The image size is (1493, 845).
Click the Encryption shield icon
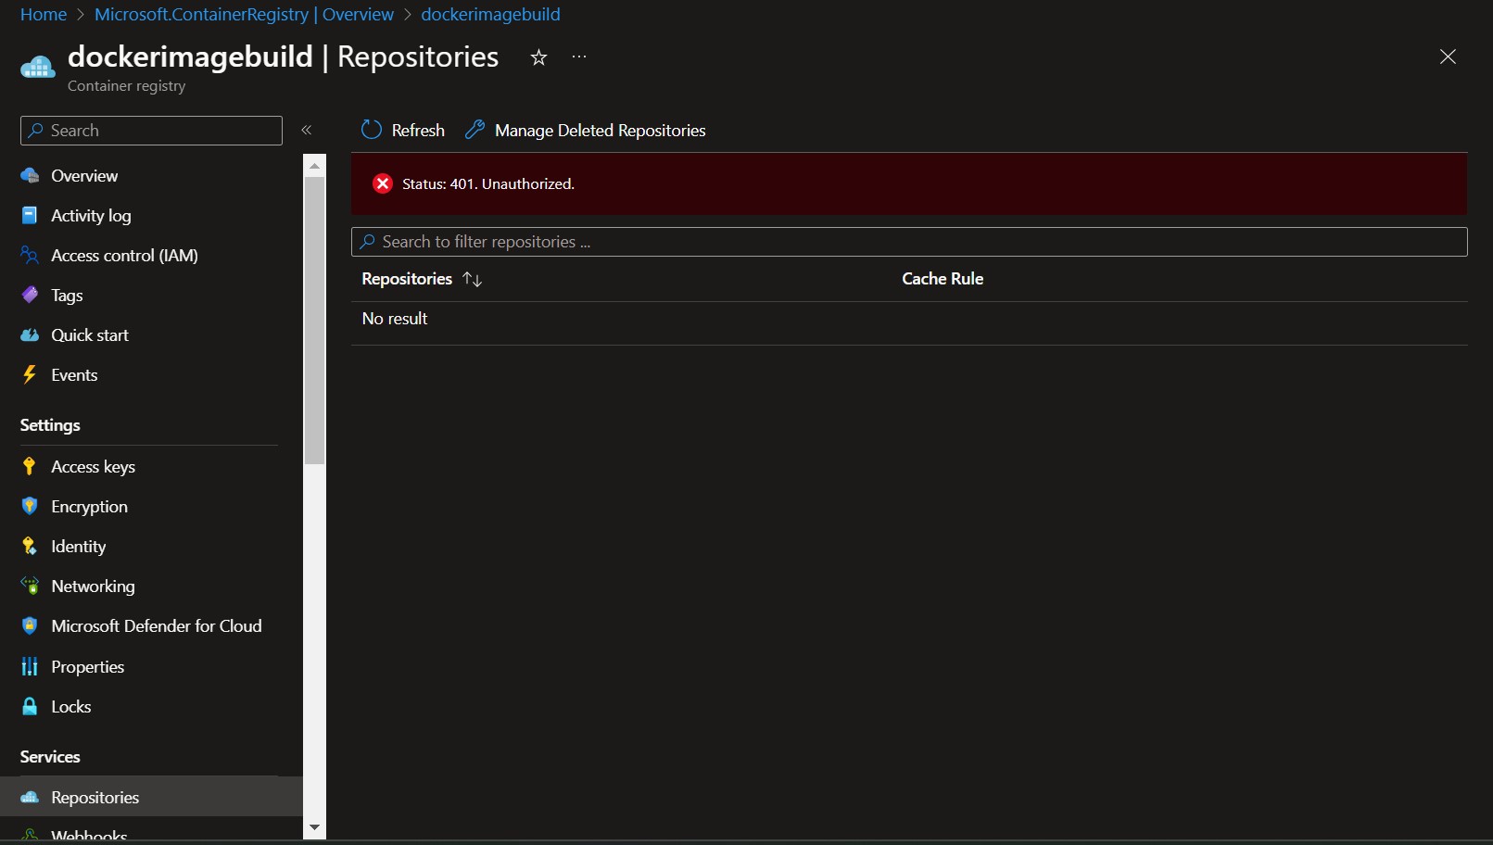(x=30, y=507)
